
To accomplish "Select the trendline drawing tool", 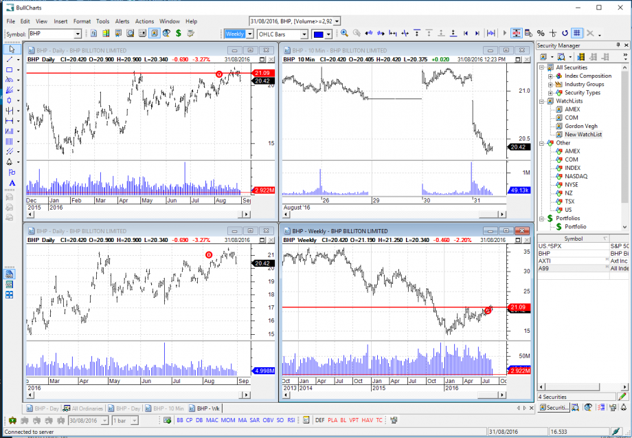I will point(10,58).
